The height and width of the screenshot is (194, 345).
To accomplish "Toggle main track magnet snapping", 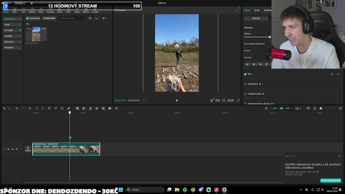I will pyautogui.click(x=275, y=108).
